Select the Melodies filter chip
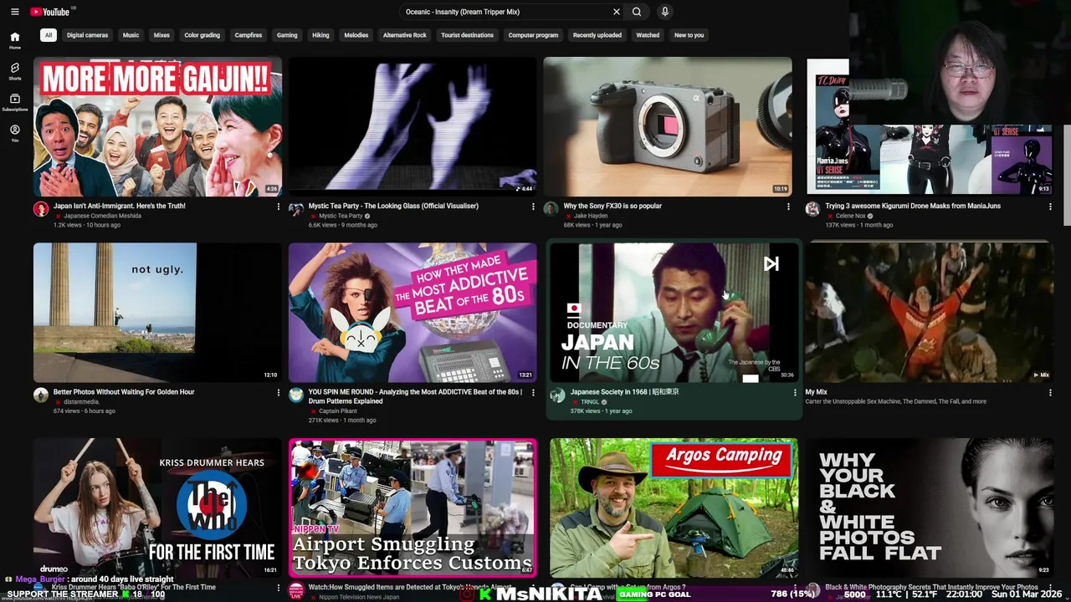The width and height of the screenshot is (1071, 602). pos(356,35)
